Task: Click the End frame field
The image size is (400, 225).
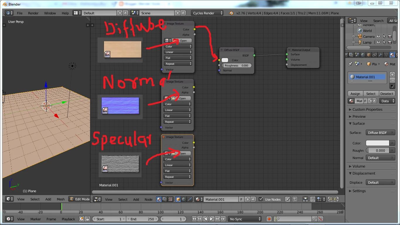Action: 142,219
